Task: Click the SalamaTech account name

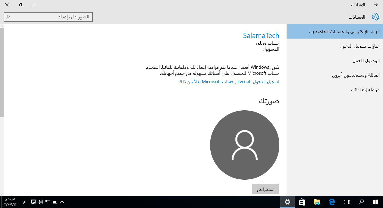Action: click(261, 36)
